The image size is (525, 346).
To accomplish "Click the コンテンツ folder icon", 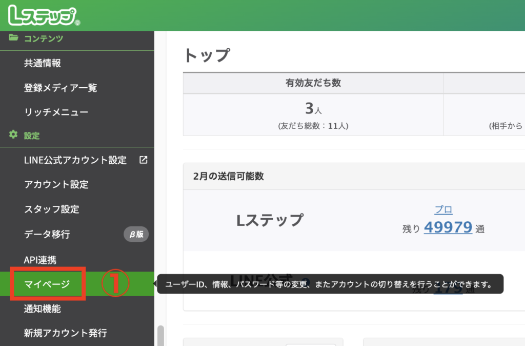I will tap(13, 38).
